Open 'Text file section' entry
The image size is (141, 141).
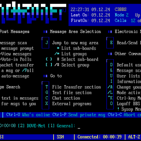click(x=72, y=93)
